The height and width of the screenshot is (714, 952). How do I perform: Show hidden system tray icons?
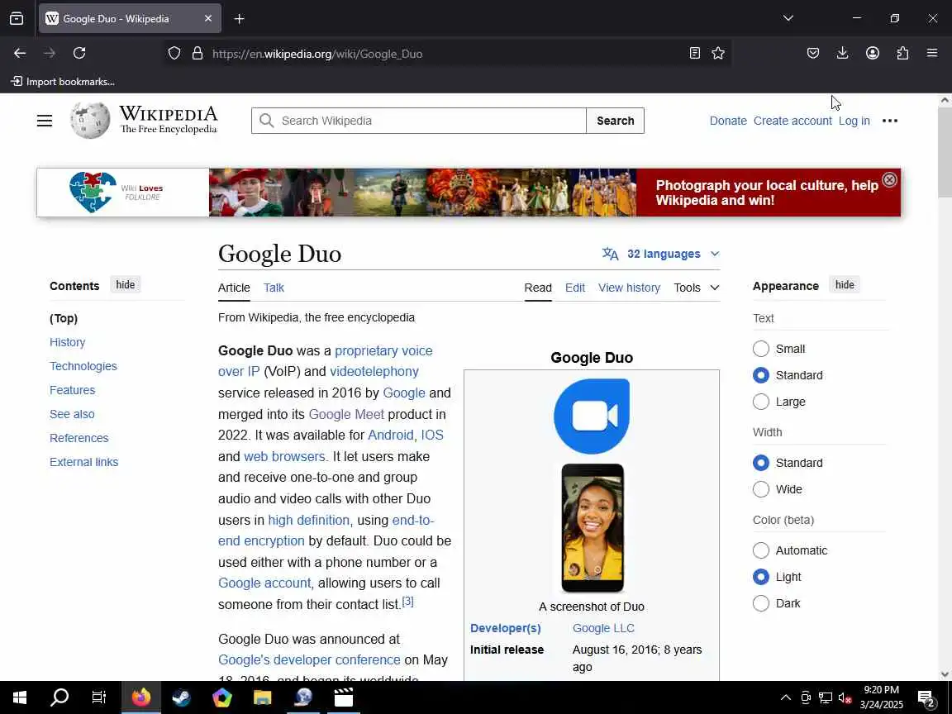point(786,697)
